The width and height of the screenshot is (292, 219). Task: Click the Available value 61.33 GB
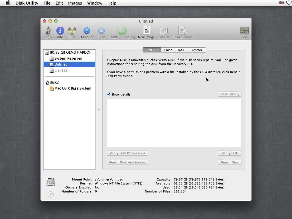click(x=199, y=183)
